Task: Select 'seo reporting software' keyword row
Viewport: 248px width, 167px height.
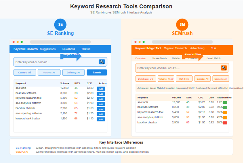Action: pos(60,113)
